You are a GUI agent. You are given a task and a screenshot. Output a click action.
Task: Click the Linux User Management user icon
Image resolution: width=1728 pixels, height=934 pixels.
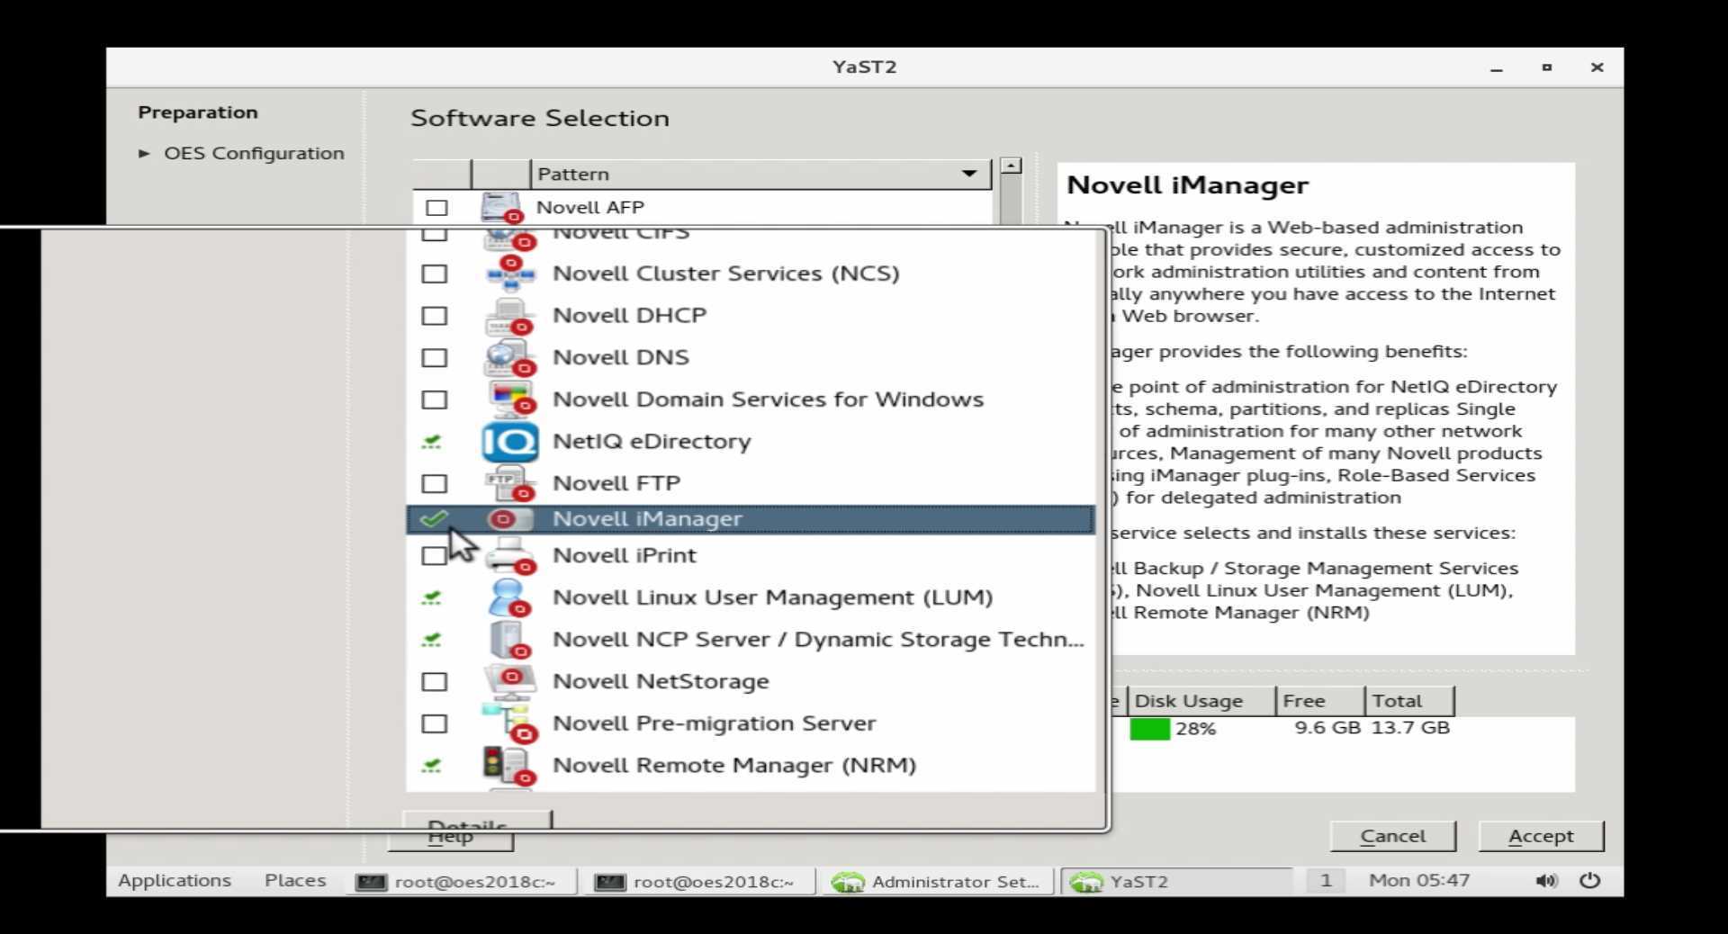coord(509,597)
